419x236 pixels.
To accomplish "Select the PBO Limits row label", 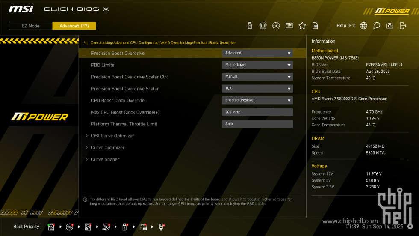I will coord(103,65).
